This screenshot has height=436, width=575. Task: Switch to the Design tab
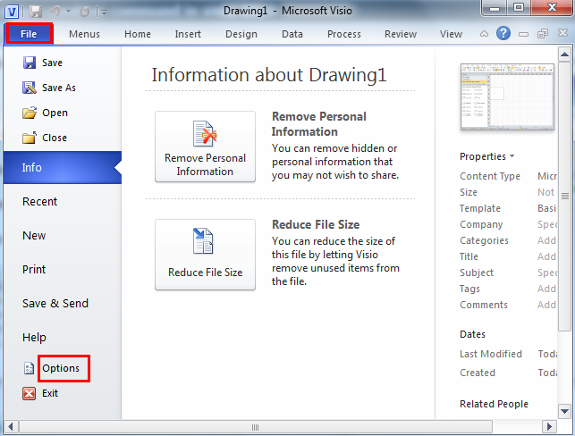coord(241,34)
